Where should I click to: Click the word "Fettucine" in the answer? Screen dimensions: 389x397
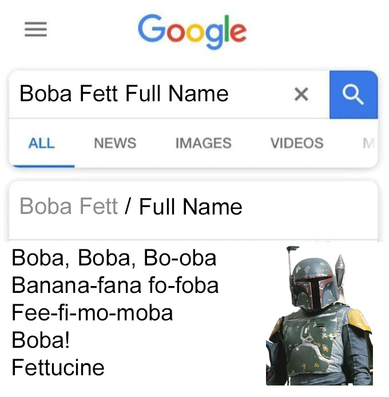(x=58, y=367)
